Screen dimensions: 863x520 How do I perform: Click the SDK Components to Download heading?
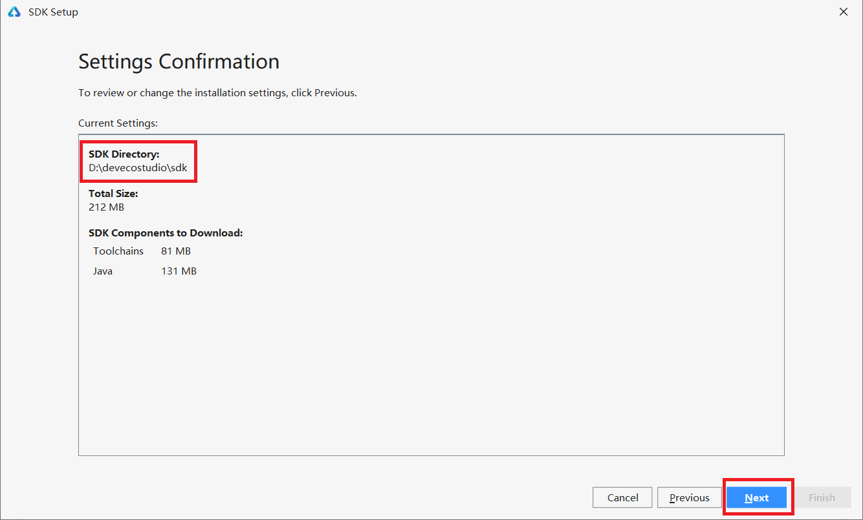click(166, 233)
